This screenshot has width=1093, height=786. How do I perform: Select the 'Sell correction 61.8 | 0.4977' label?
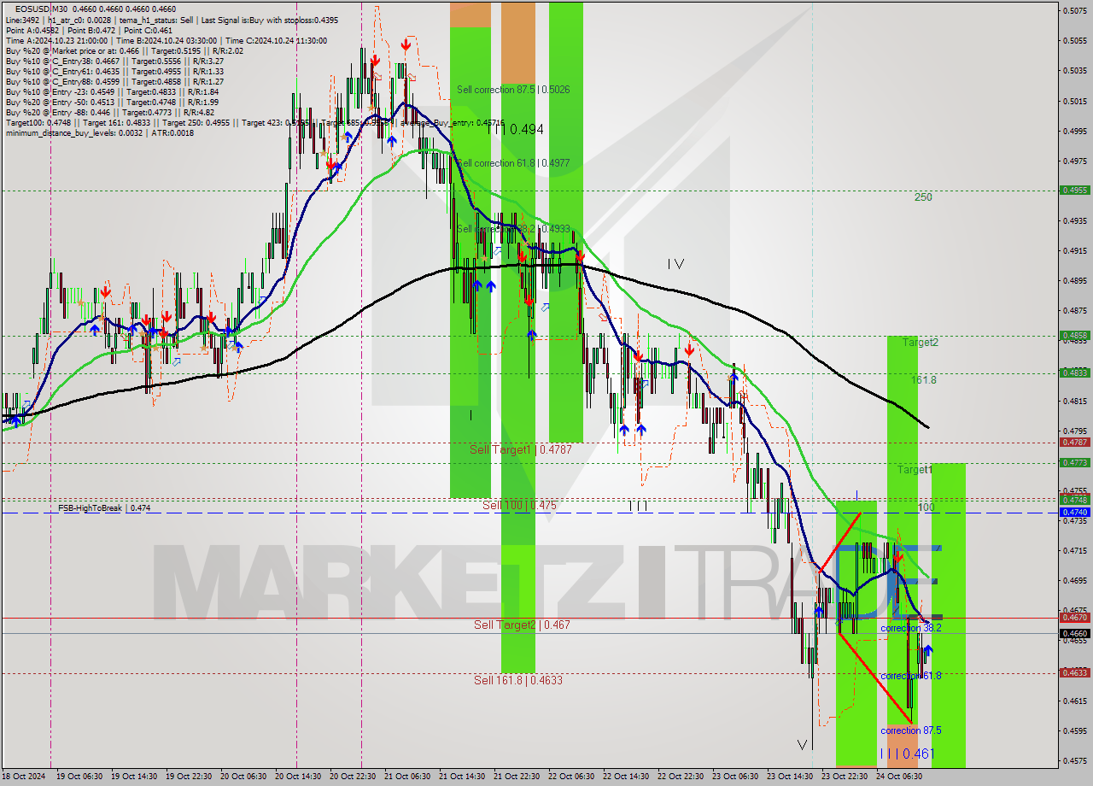[x=513, y=162]
